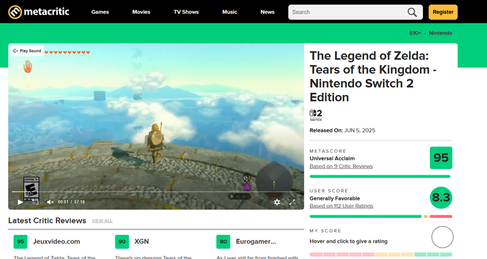This screenshot has width=487, height=259.
Task: Click the Nintendo publisher link
Action: (x=441, y=33)
